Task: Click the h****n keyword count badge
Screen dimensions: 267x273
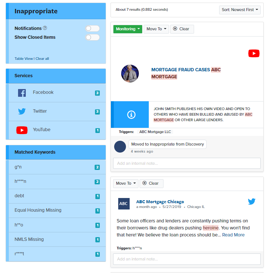Action: click(x=97, y=182)
